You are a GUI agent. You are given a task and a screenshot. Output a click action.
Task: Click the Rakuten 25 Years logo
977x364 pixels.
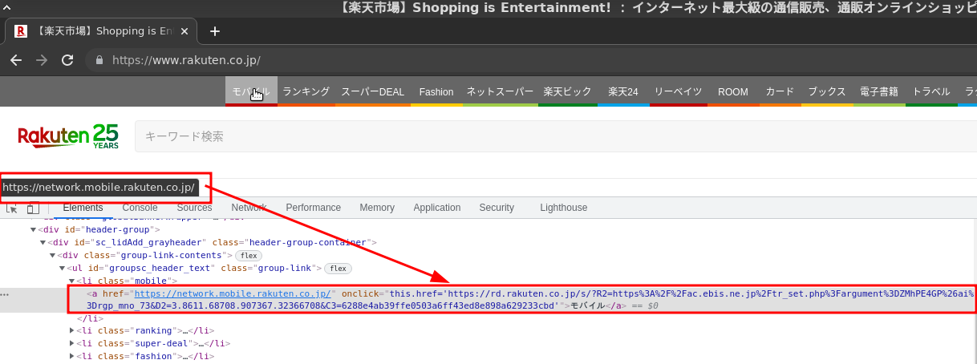click(68, 136)
